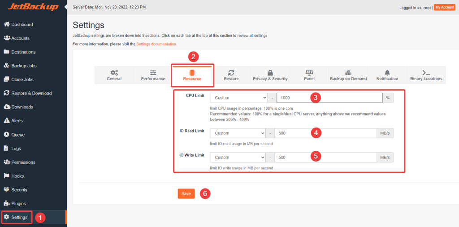Open Downloads text label in sidebar
Image resolution: width=459 pixels, height=227 pixels.
[x=22, y=107]
